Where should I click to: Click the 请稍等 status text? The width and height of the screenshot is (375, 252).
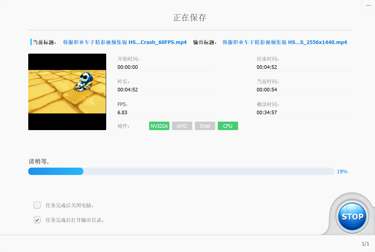click(38, 162)
